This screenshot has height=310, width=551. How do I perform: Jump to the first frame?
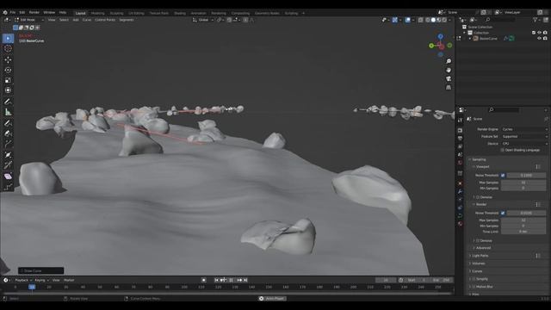click(x=216, y=280)
